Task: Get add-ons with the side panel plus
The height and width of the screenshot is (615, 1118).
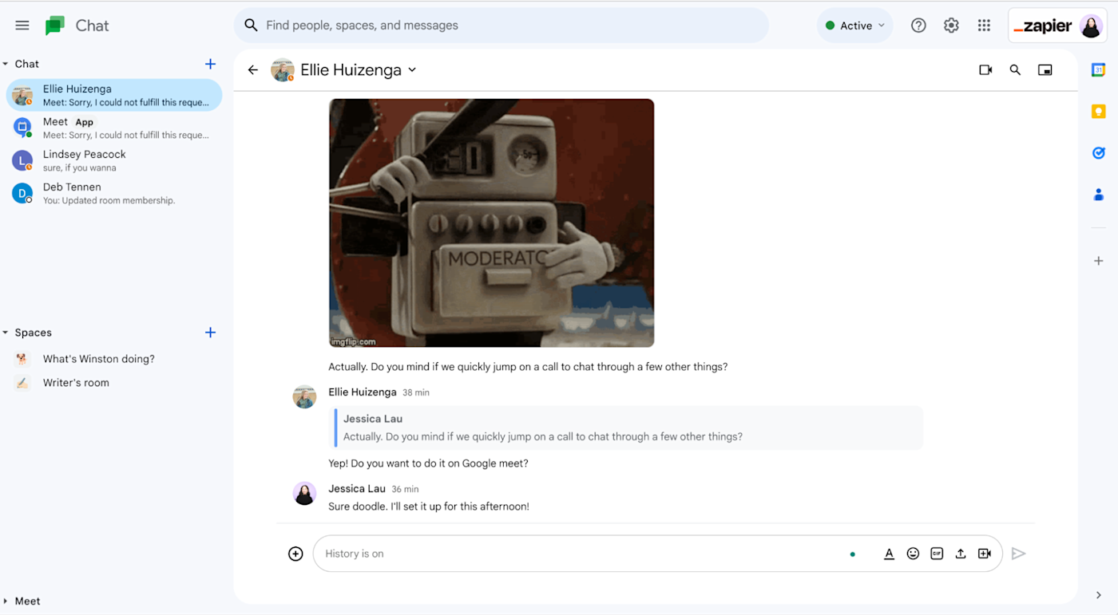Action: [1098, 261]
